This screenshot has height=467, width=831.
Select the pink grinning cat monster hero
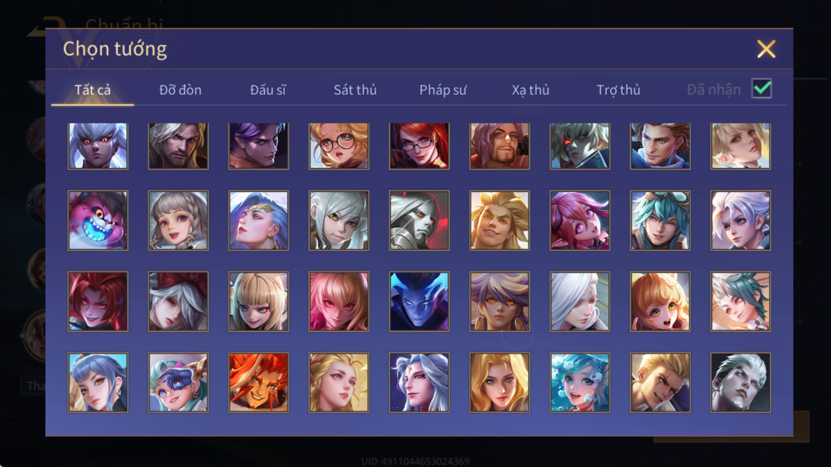click(98, 221)
